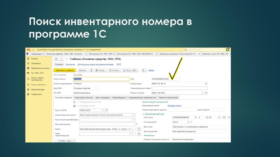The image size is (280, 157).
Task: Add Учебники to favorites with star
Action: 67,59
